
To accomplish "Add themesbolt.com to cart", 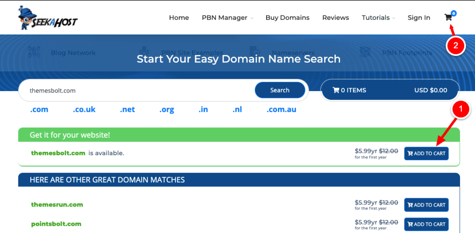I will [x=426, y=154].
